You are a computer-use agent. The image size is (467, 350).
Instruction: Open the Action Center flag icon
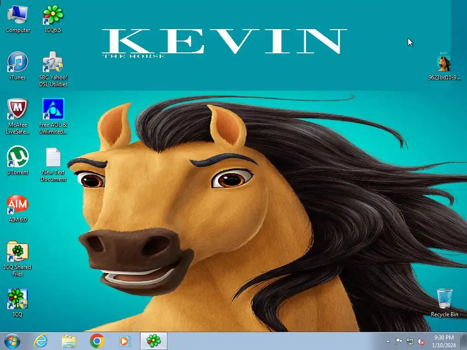[x=399, y=341]
